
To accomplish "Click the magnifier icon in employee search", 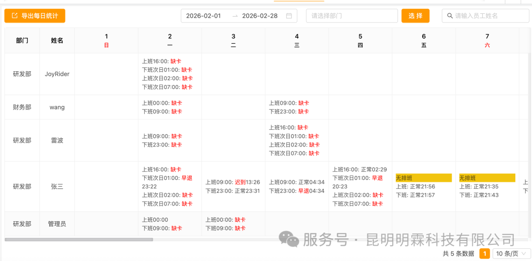I will click(450, 16).
